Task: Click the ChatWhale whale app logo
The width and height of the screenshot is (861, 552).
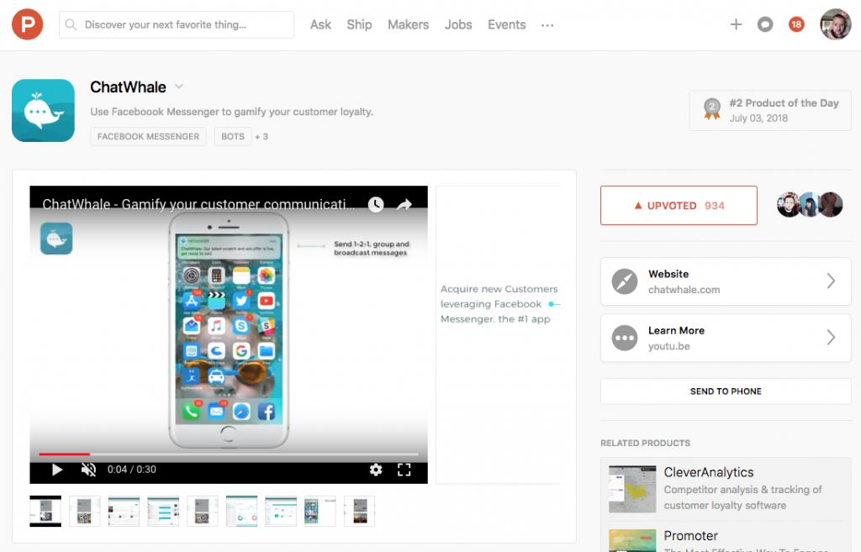Action: point(44,110)
